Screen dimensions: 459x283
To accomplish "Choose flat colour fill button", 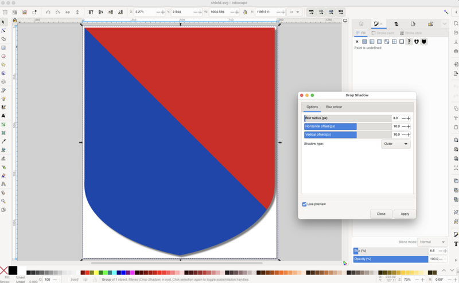I will pyautogui.click(x=364, y=41).
